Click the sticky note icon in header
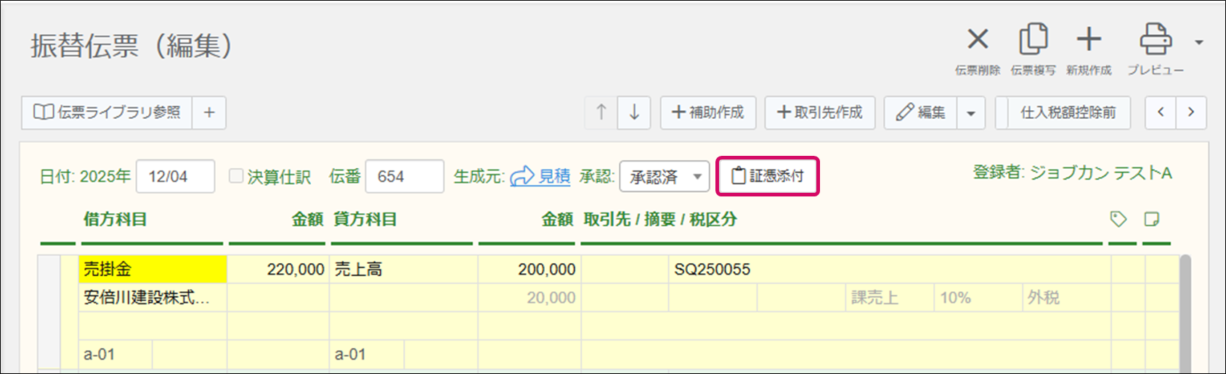The width and height of the screenshot is (1226, 374). pos(1152,219)
